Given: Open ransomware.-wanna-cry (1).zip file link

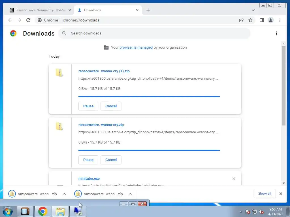Looking at the screenshot, I should point(104,71).
